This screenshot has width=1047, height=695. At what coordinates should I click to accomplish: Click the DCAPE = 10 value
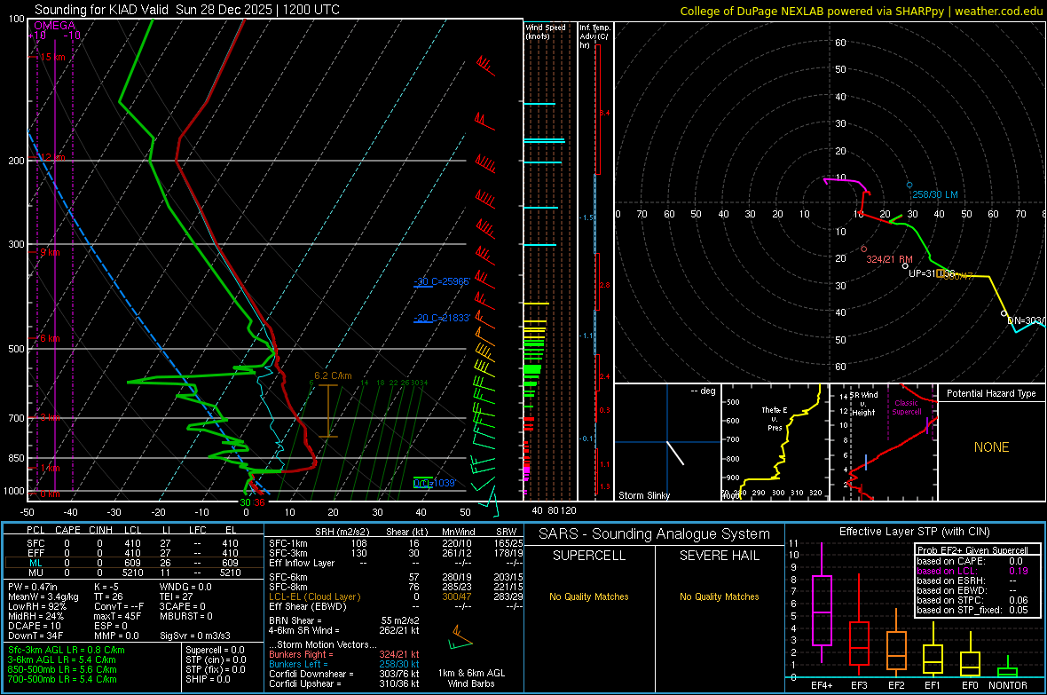(35, 626)
